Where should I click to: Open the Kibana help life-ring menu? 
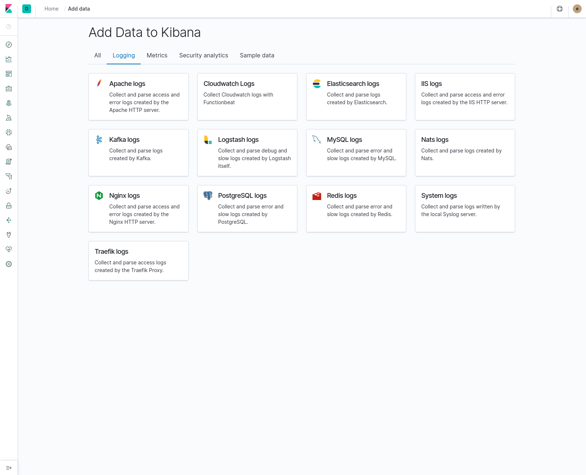[559, 8]
